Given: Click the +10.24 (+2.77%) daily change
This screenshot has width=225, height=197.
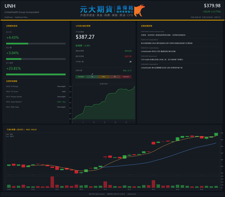Looking at the screenshot, I should (x=211, y=12).
